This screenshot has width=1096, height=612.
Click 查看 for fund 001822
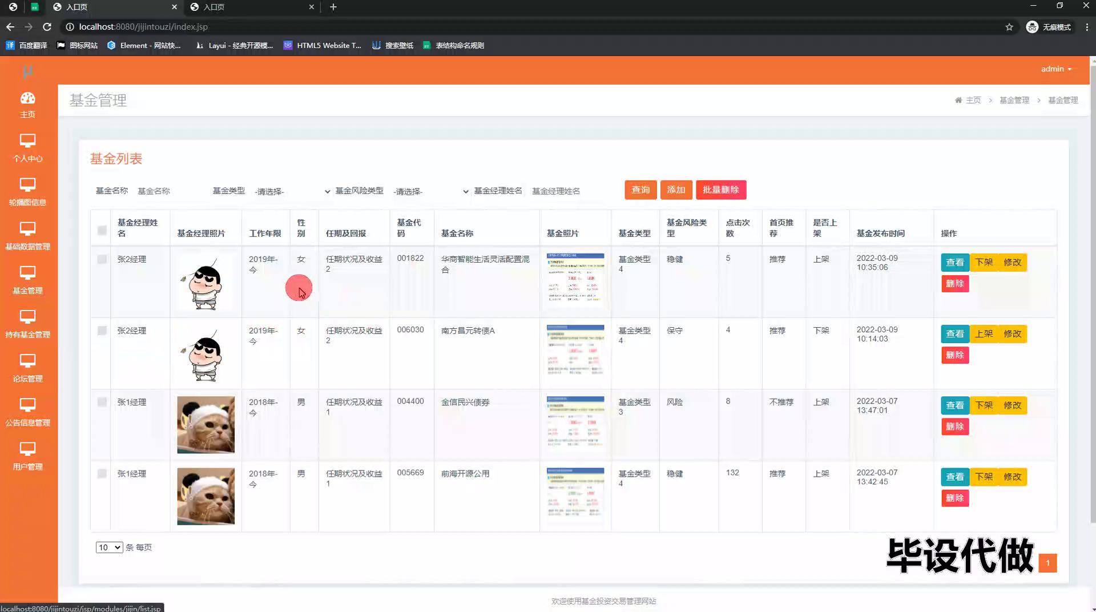(x=955, y=262)
